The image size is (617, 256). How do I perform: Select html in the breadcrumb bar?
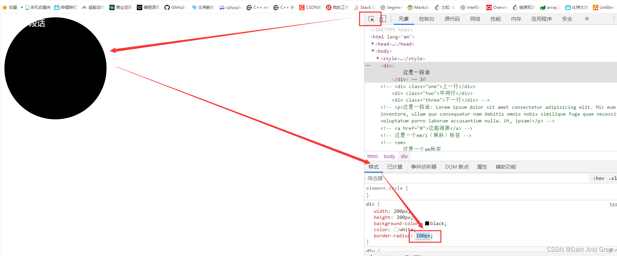coord(372,156)
